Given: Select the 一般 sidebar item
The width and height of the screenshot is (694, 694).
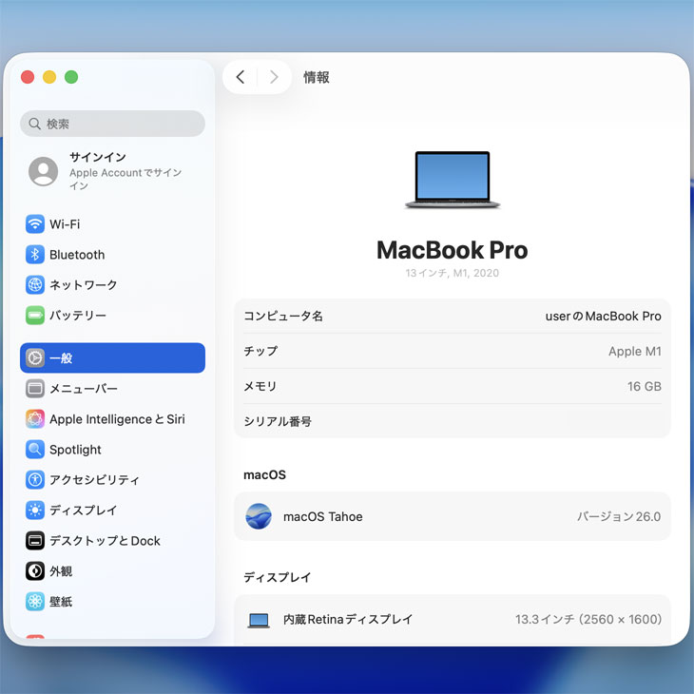Looking at the screenshot, I should pos(112,358).
